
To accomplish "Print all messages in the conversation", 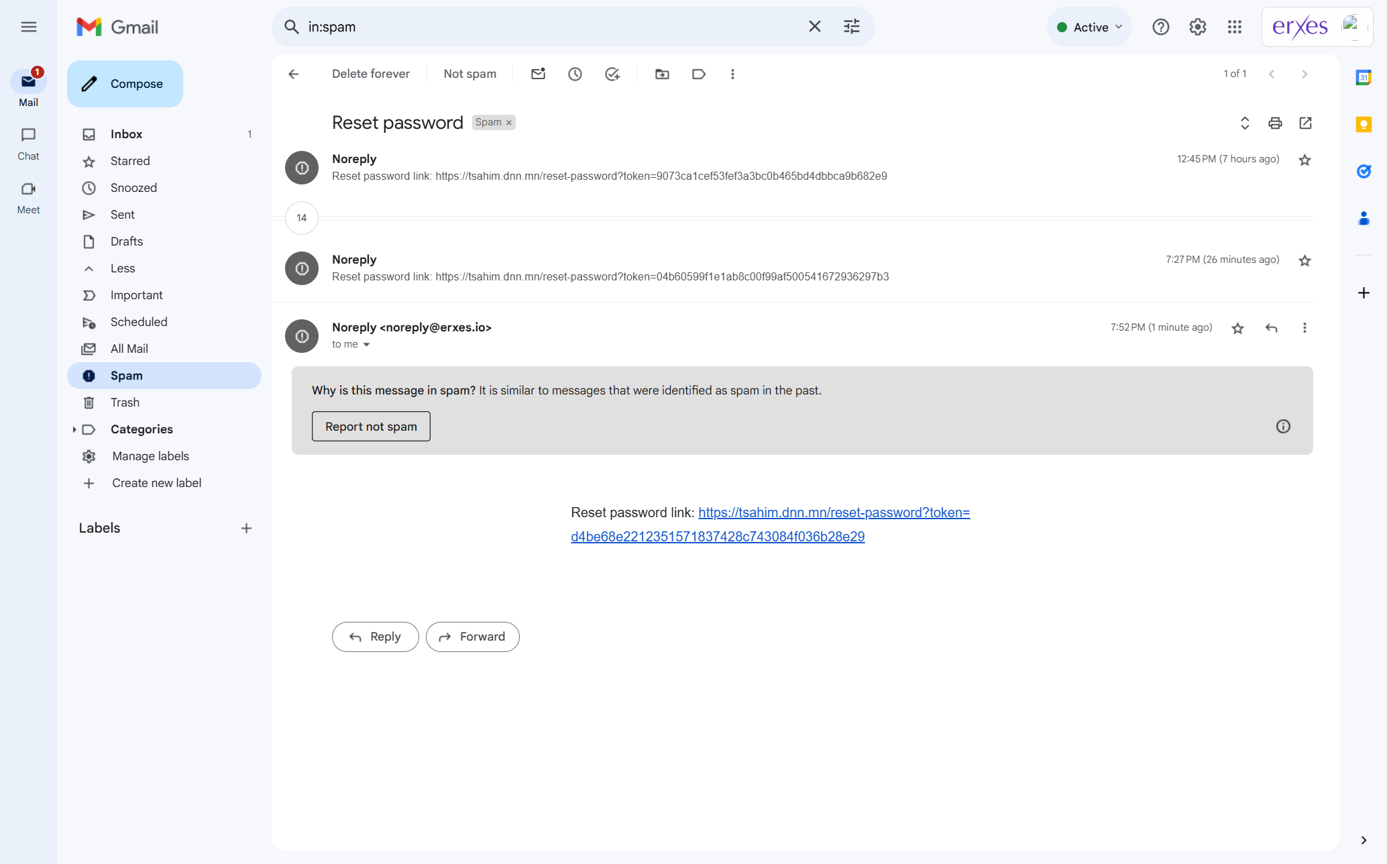I will point(1275,123).
